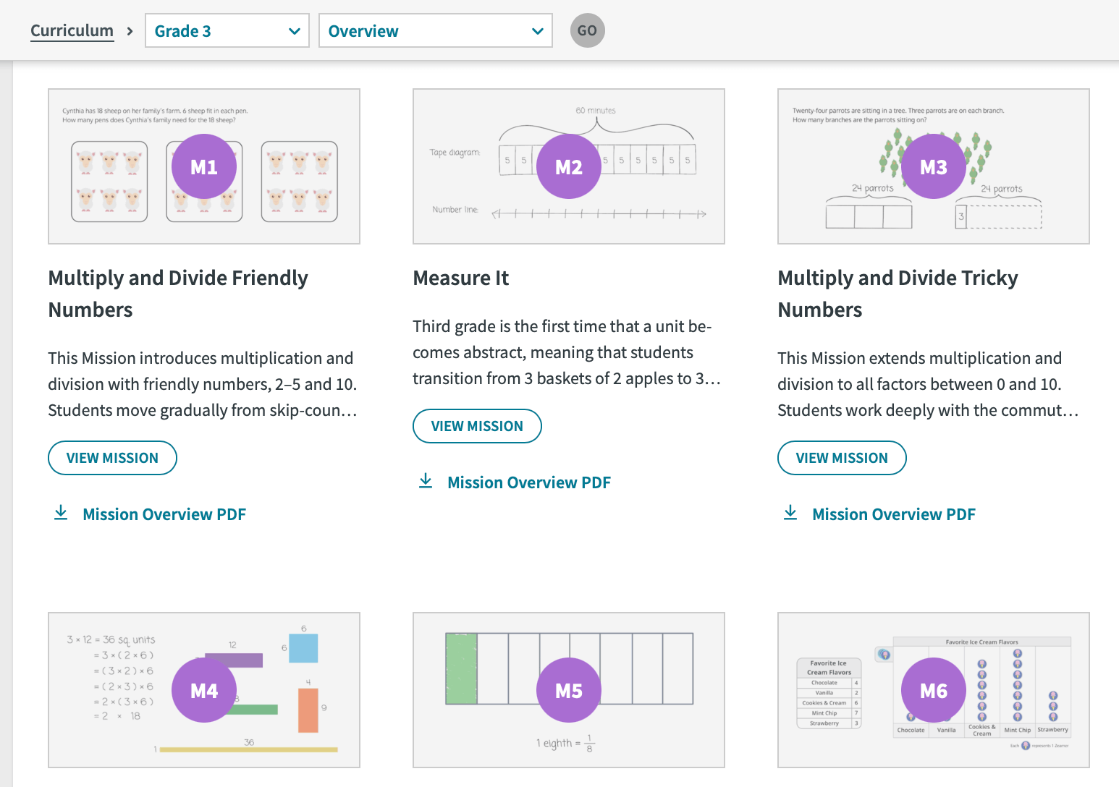Click the one eighth fraction thumbnail for M5
The width and height of the screenshot is (1119, 787).
click(569, 690)
